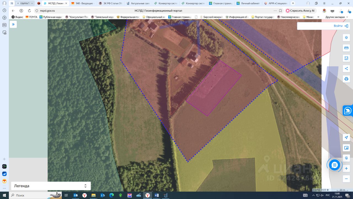Viewport: 353px width, 199px height.
Task: Open the blue feedback side widget
Action: [x=348, y=111]
